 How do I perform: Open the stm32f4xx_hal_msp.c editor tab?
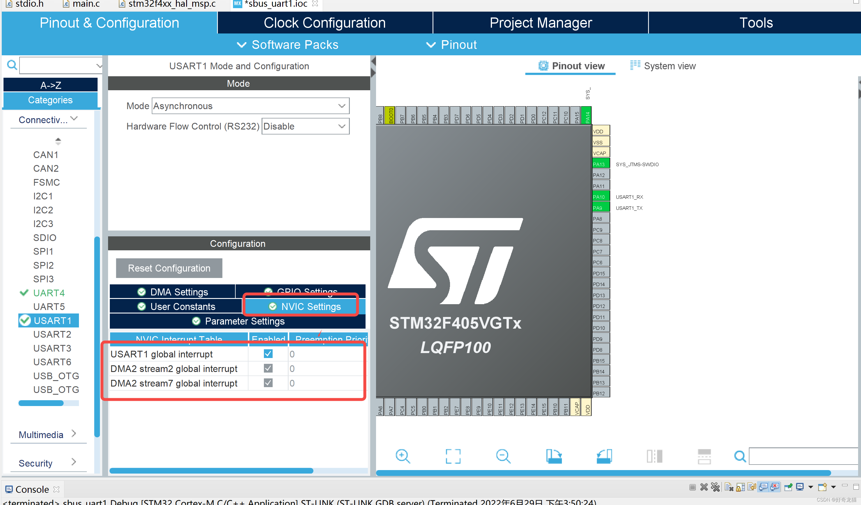click(x=167, y=4)
